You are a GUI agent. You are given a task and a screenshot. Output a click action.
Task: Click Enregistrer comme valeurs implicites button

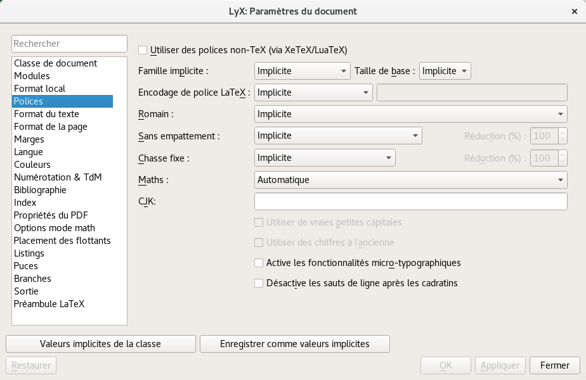click(x=294, y=344)
